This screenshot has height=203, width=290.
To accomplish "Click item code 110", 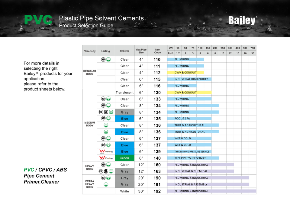I will (x=157, y=59).
